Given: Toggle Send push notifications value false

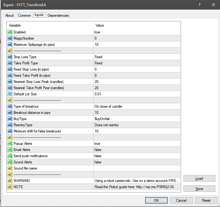Looking at the screenshot, I should coord(137,156).
